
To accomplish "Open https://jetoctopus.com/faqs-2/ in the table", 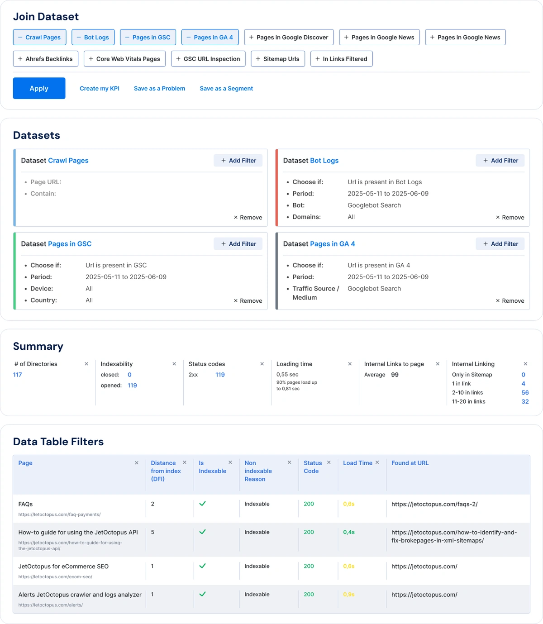I will [434, 504].
